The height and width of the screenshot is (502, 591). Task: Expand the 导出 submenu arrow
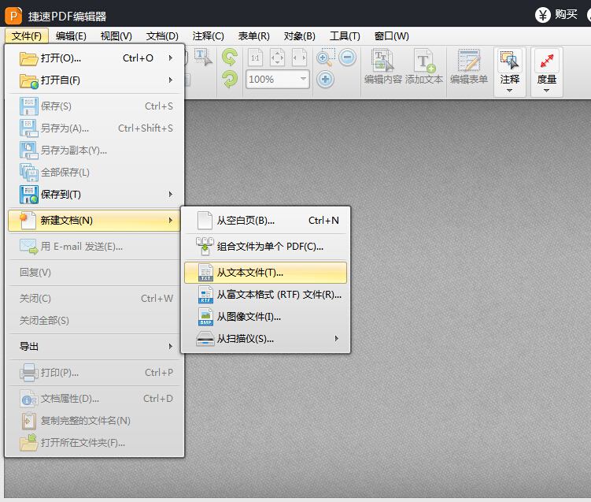tap(171, 347)
